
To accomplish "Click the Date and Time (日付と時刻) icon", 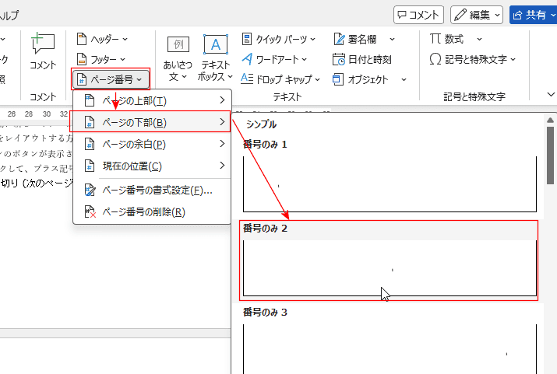I will [x=339, y=59].
